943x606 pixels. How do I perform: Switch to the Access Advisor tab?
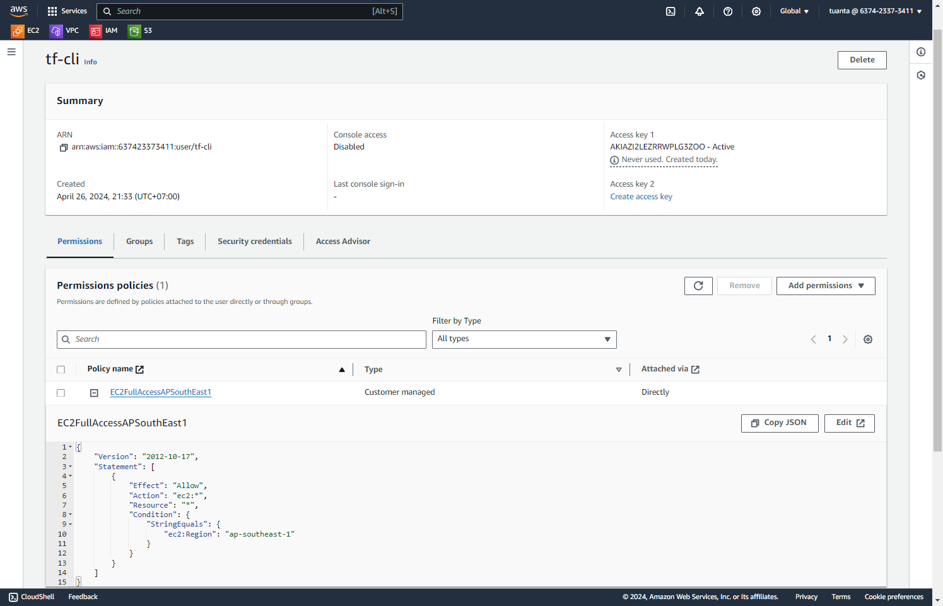click(343, 242)
